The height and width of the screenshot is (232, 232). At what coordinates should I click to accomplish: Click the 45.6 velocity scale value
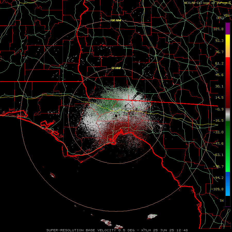[219, 75]
